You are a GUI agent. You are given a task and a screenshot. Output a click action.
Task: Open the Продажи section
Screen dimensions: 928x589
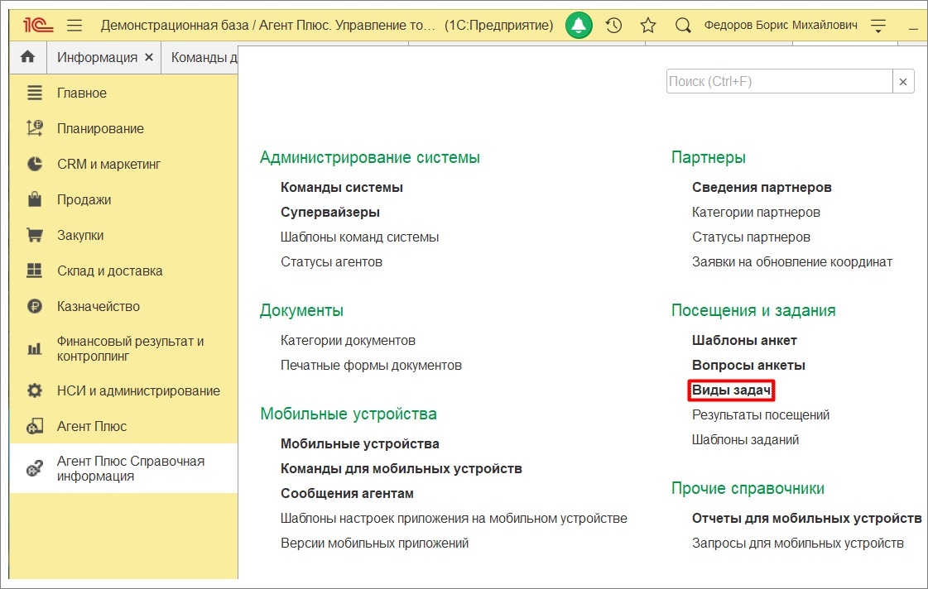pos(84,199)
